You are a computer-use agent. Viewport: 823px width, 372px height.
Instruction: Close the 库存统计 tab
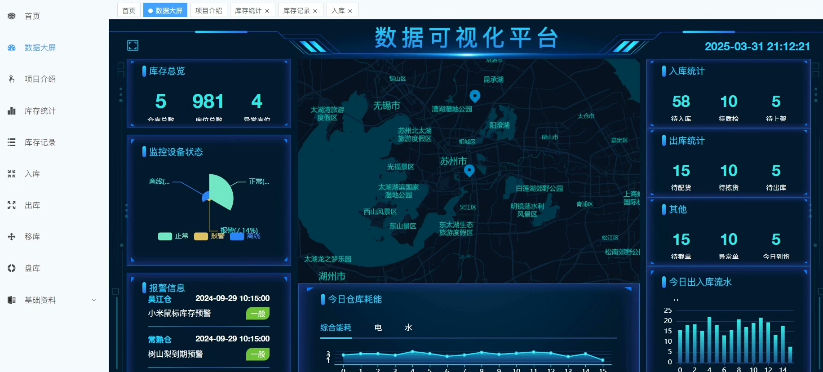point(267,11)
